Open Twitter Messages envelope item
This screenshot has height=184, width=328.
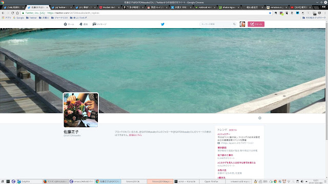coord(99,24)
